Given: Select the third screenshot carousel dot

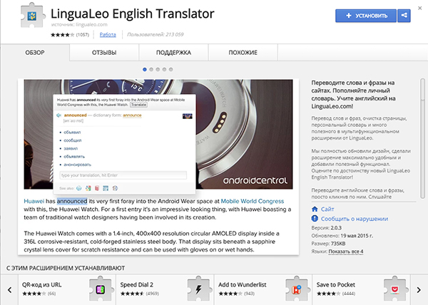Looking at the screenshot, I should click(x=159, y=70).
